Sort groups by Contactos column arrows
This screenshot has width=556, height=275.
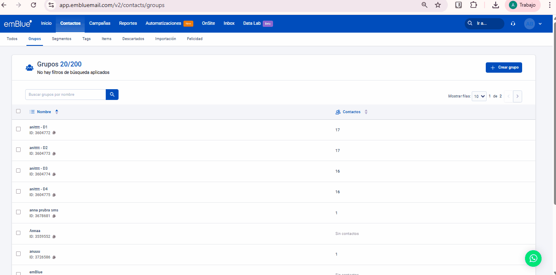point(366,112)
